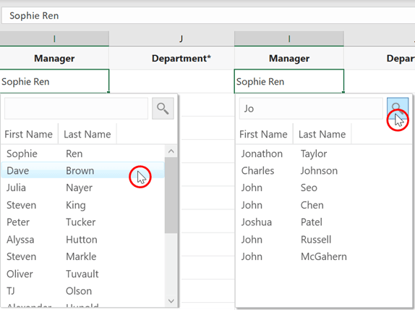Click left Manager cell containing Sophie Ren
Image resolution: width=415 pixels, height=310 pixels.
point(54,81)
